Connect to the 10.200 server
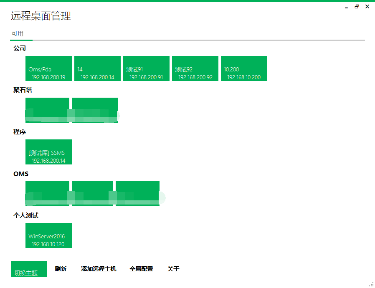375x288 pixels. click(x=243, y=68)
